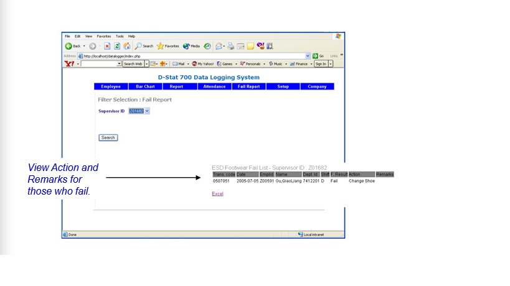Click the Print icon in toolbar
510x286 pixels.
coord(230,46)
